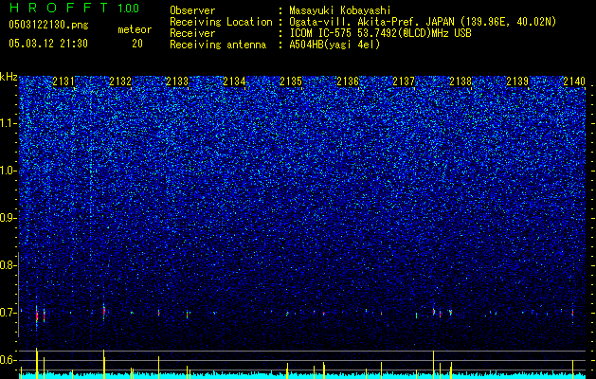Click the 0.8 frequency axis label
The height and width of the screenshot is (379, 596).
pyautogui.click(x=9, y=265)
